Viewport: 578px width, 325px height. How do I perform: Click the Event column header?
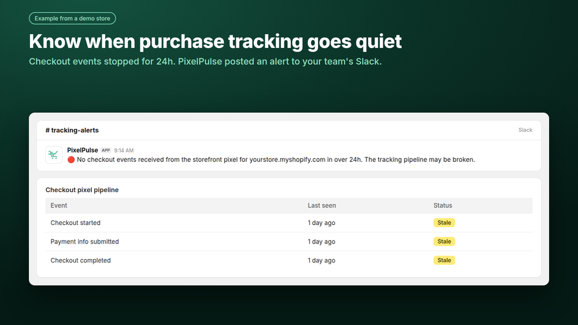[x=58, y=205]
